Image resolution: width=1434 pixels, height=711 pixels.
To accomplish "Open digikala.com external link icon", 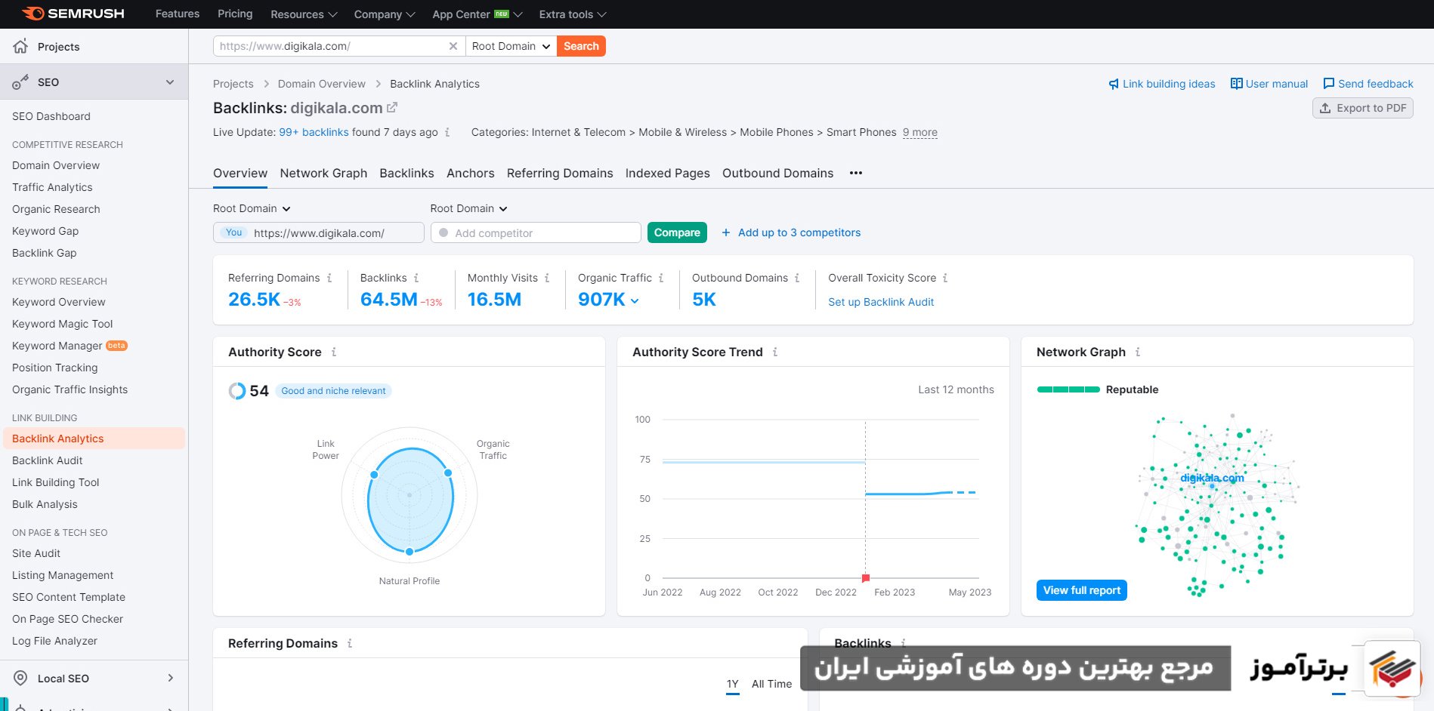I will (392, 108).
